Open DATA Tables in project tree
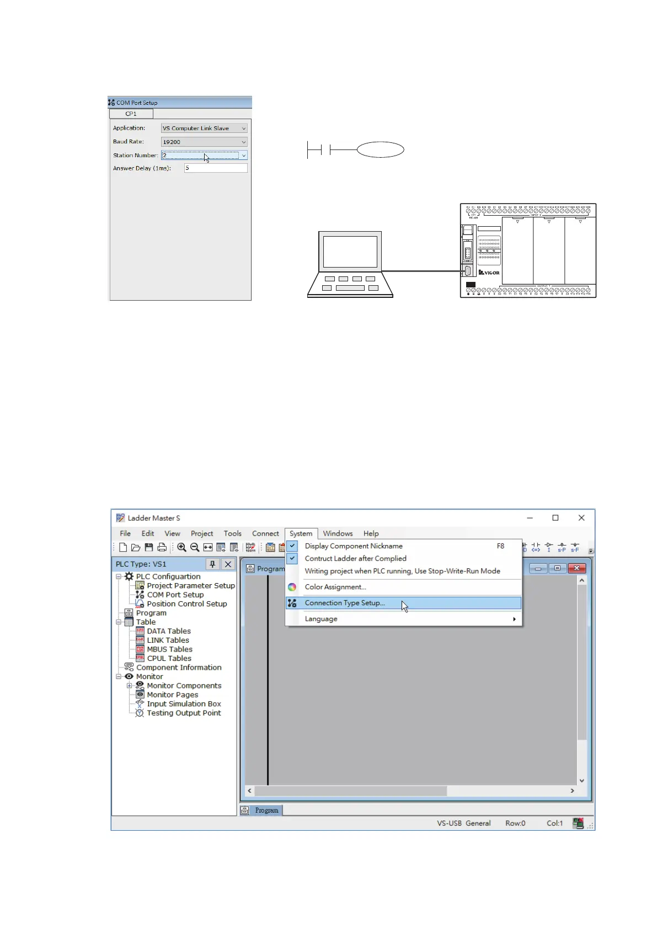 pyautogui.click(x=168, y=631)
